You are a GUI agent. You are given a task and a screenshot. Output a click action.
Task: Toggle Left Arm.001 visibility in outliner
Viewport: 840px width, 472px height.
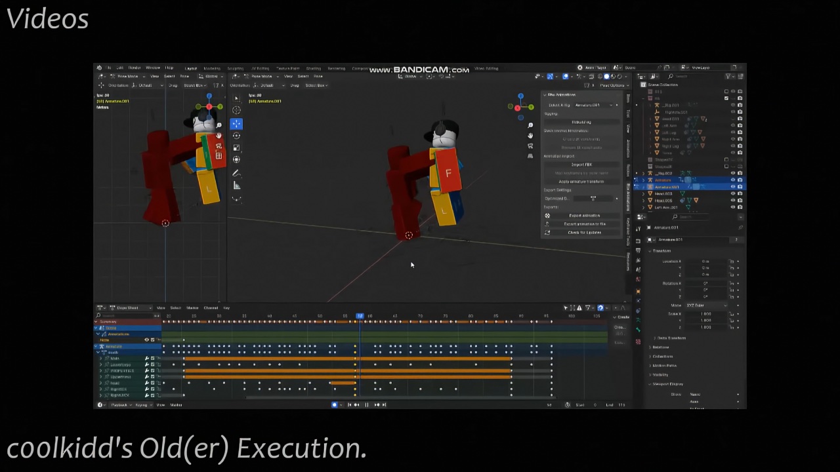(x=733, y=207)
